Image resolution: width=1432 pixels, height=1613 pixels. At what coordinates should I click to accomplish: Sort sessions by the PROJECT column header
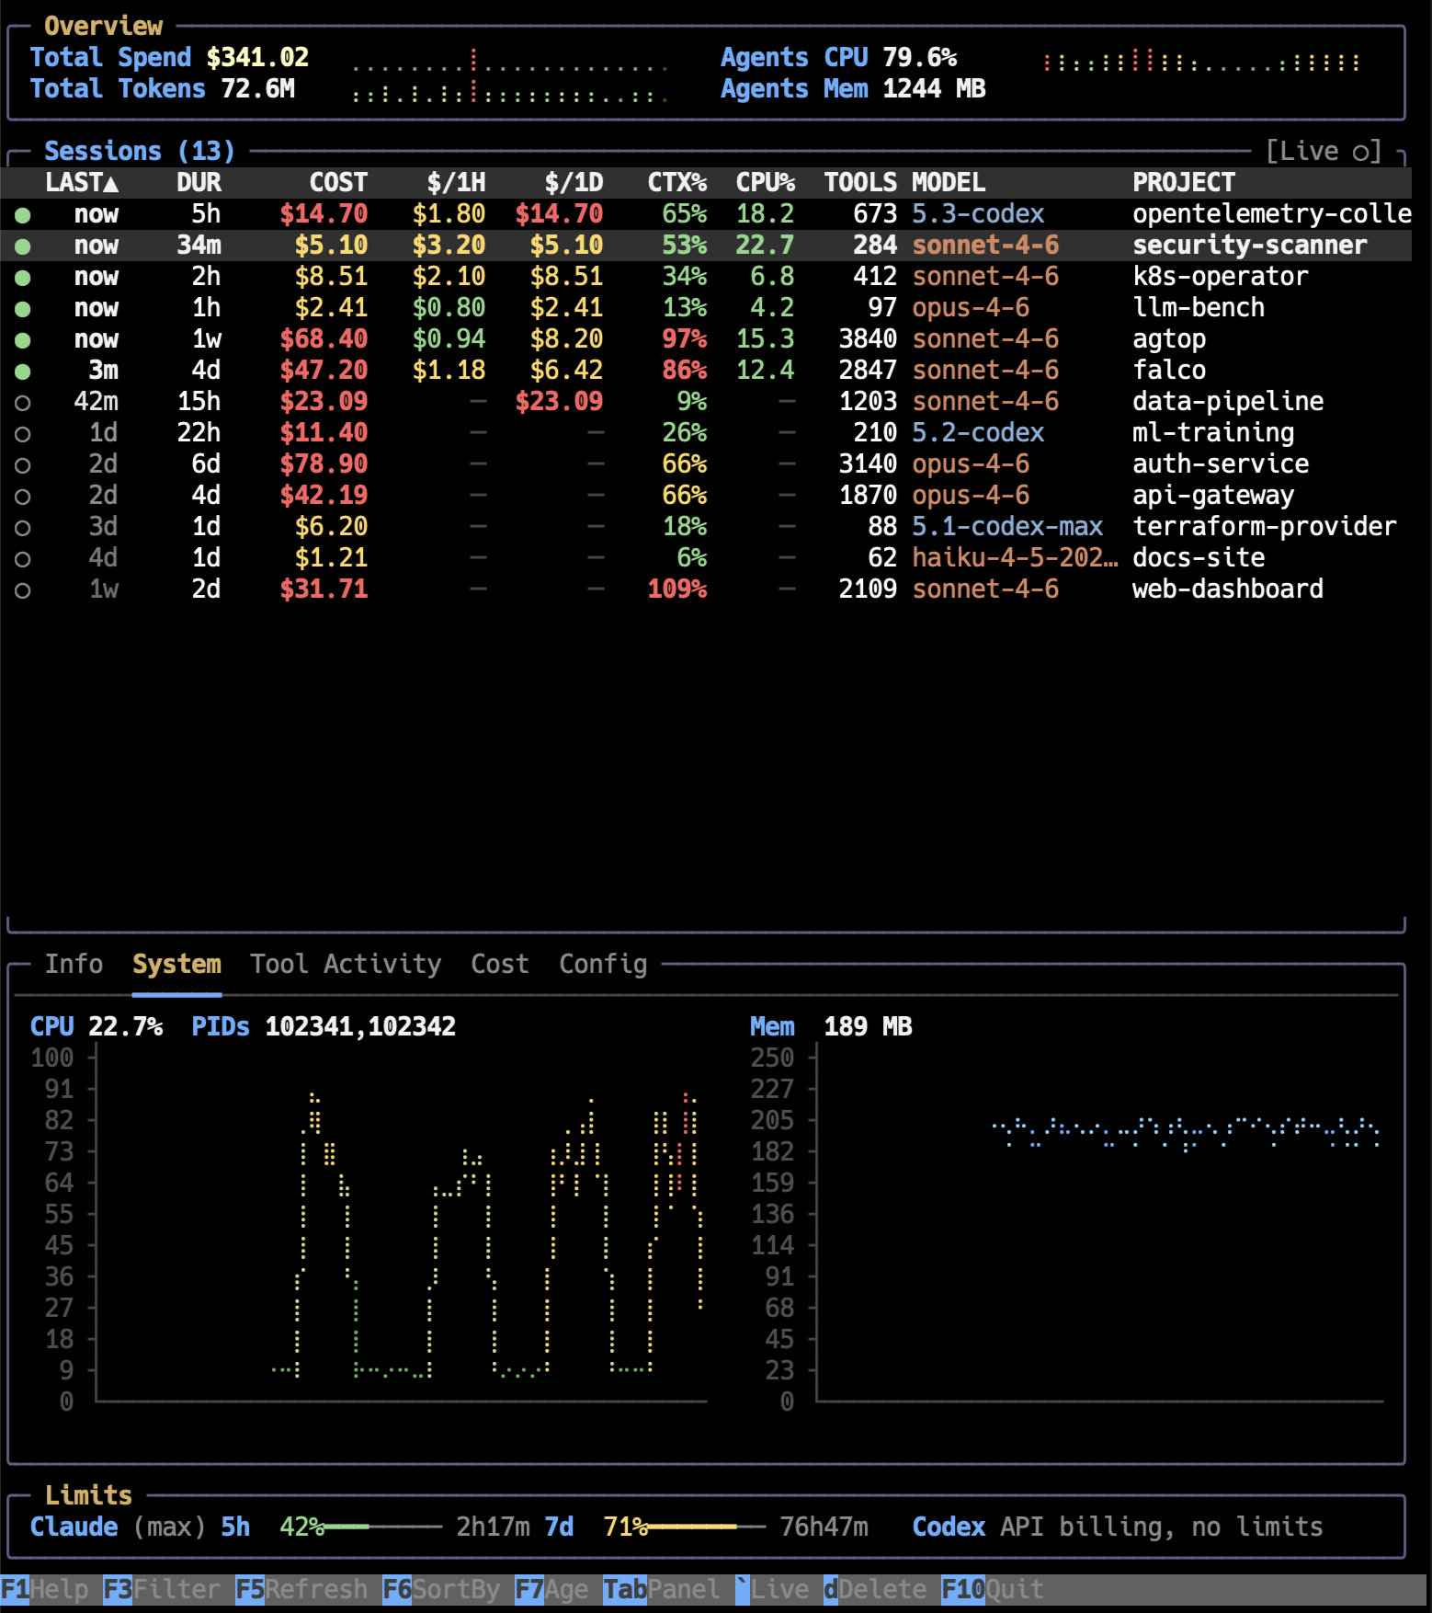1184,182
